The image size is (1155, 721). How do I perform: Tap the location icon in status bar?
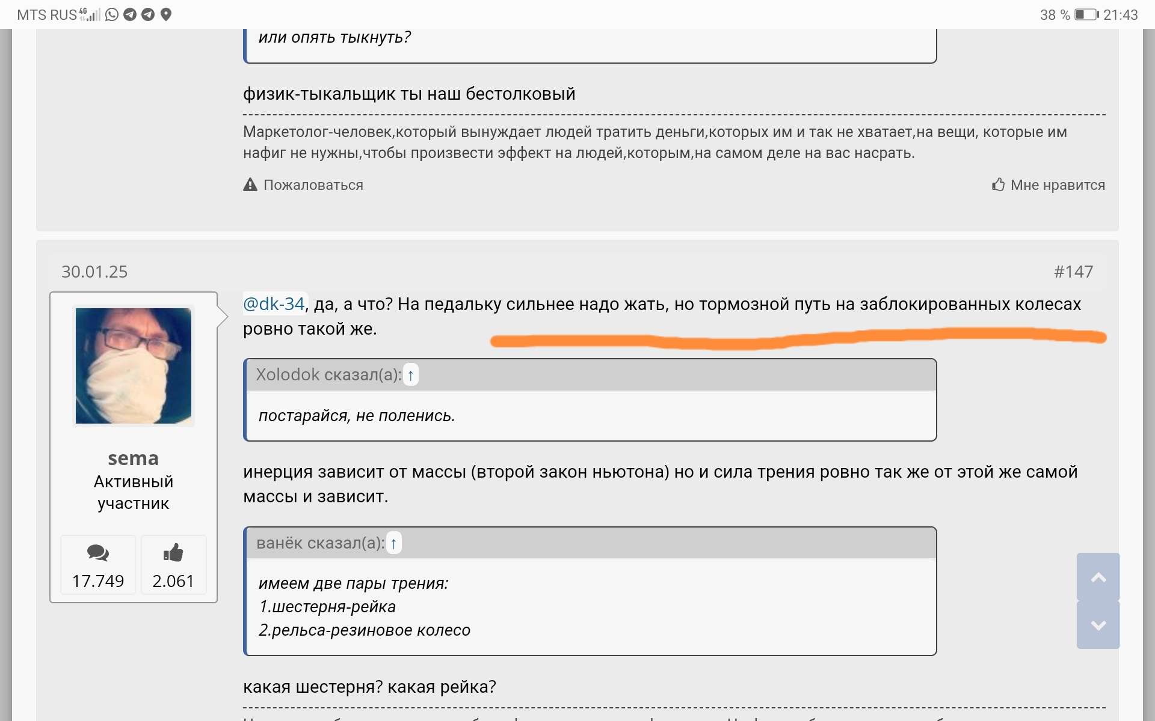pos(166,14)
